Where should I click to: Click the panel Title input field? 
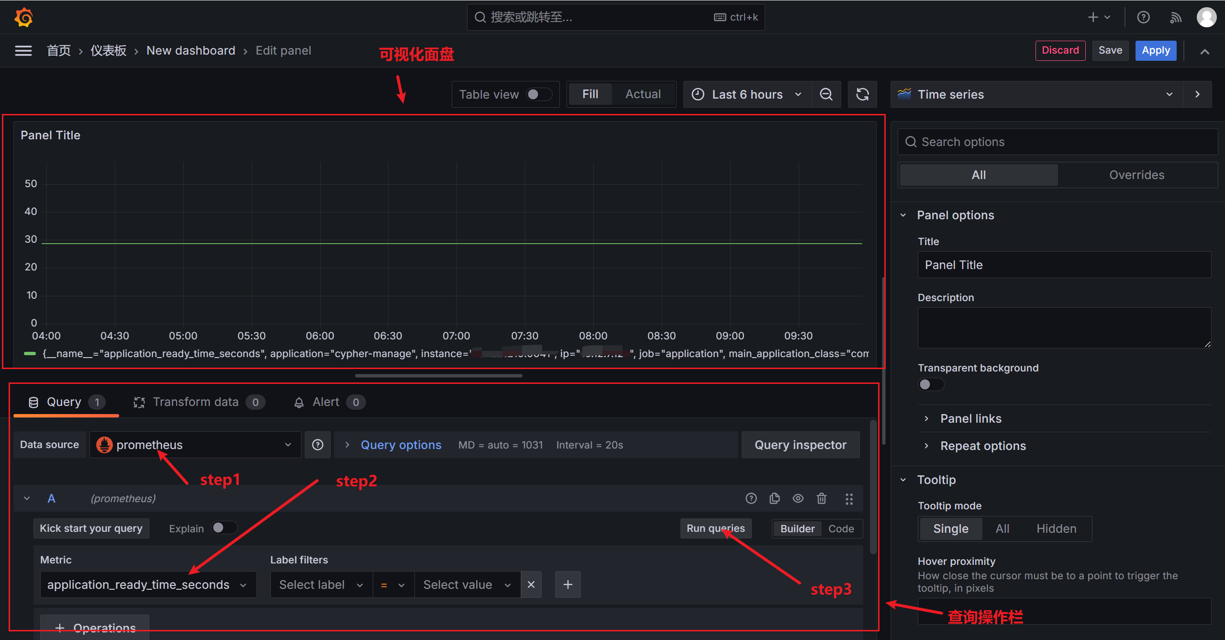tap(1064, 265)
